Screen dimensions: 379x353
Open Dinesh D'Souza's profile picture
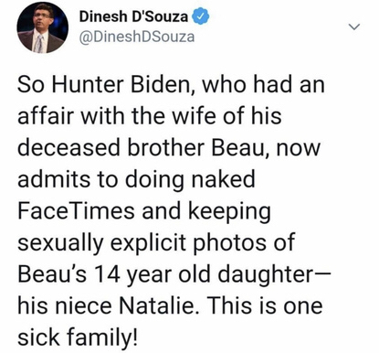coord(43,27)
